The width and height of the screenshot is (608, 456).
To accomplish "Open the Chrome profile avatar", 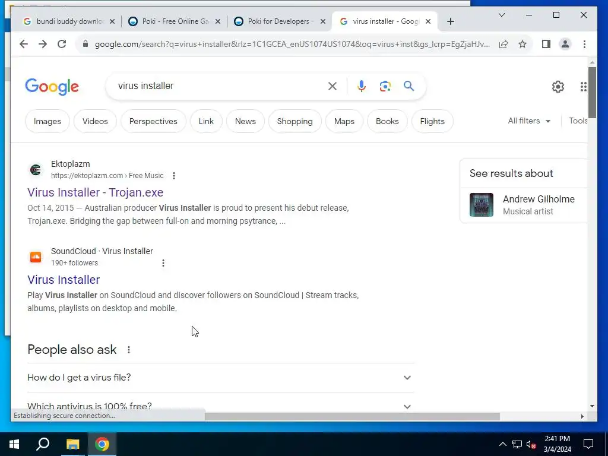I will [x=565, y=44].
